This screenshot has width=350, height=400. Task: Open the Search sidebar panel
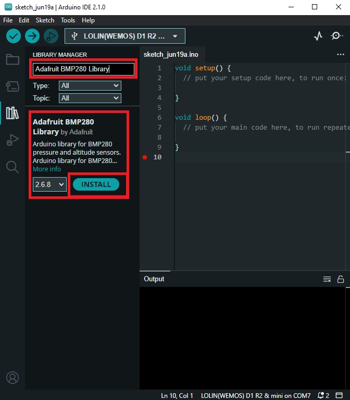[x=12, y=167]
